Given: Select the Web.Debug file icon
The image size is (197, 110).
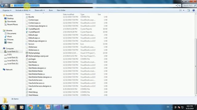Looking at the screenshot, I should 27,92.
